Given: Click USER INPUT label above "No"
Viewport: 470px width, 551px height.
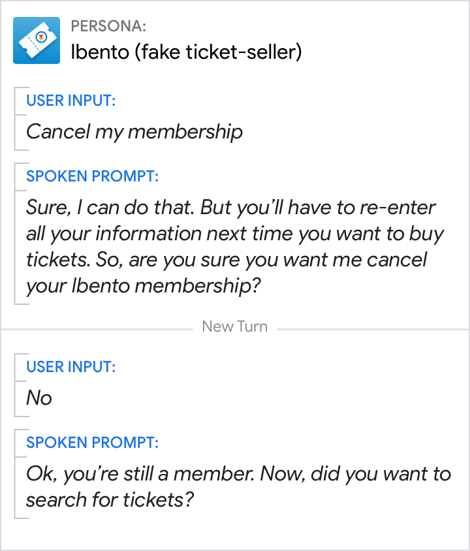Looking at the screenshot, I should click(x=70, y=367).
